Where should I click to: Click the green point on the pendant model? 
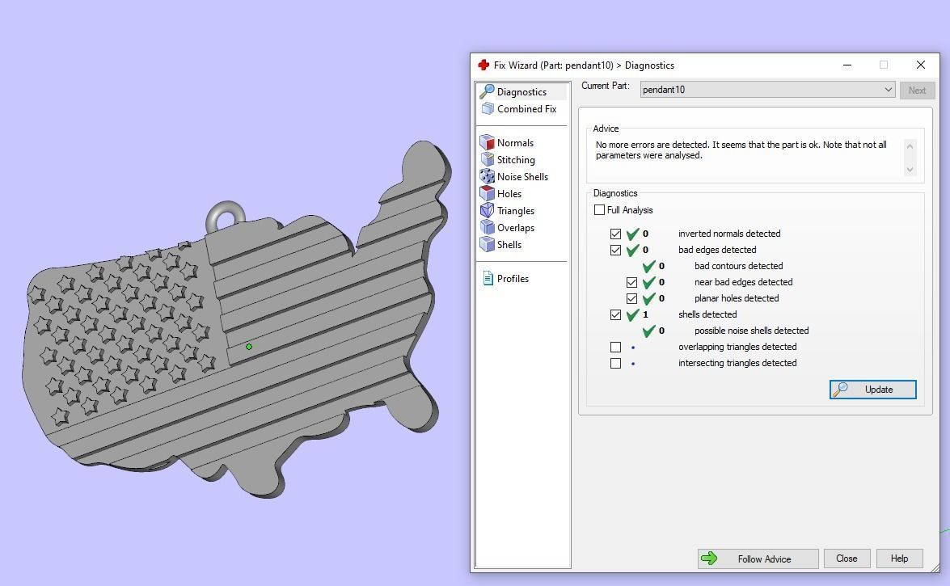(x=249, y=347)
